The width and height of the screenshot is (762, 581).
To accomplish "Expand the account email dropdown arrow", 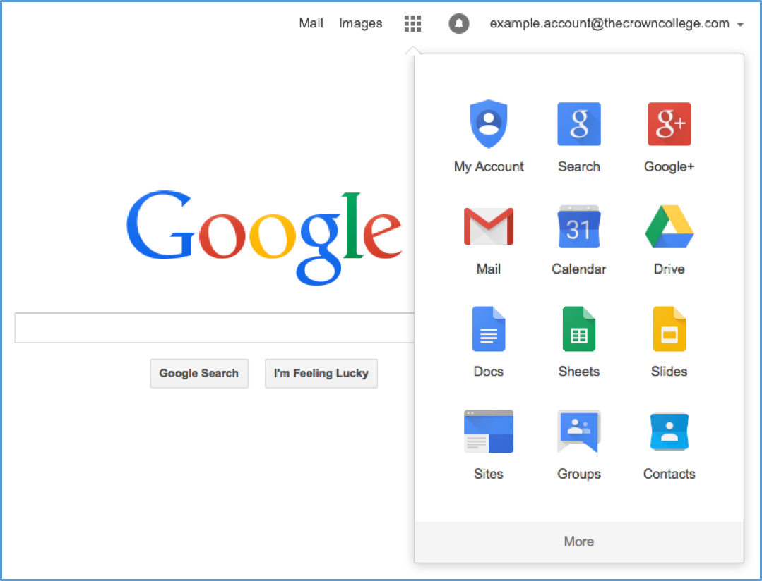I will point(741,24).
